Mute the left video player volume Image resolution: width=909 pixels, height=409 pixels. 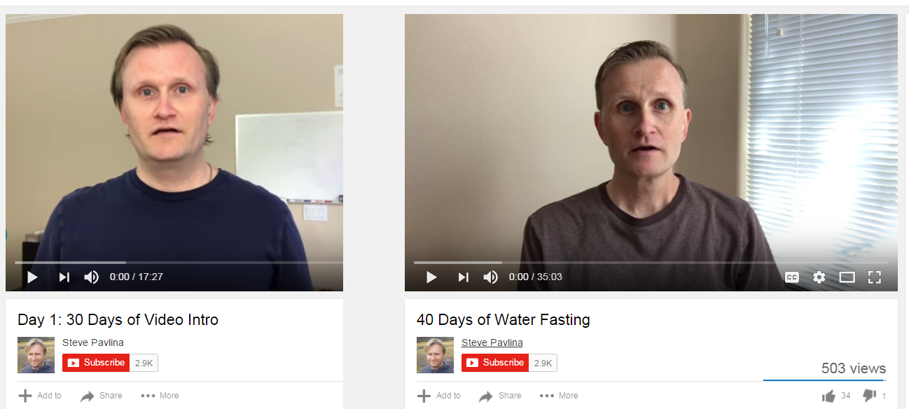[92, 277]
